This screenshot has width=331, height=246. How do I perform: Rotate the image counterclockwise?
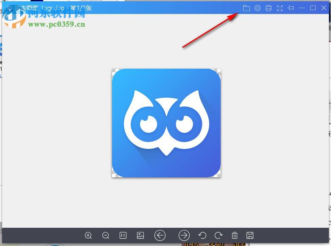click(x=202, y=235)
